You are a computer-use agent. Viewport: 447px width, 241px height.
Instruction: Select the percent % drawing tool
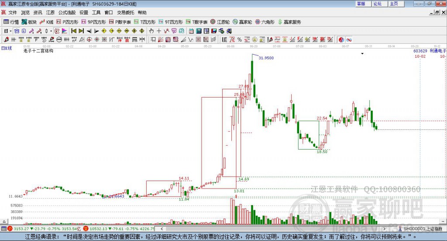coord(240,39)
